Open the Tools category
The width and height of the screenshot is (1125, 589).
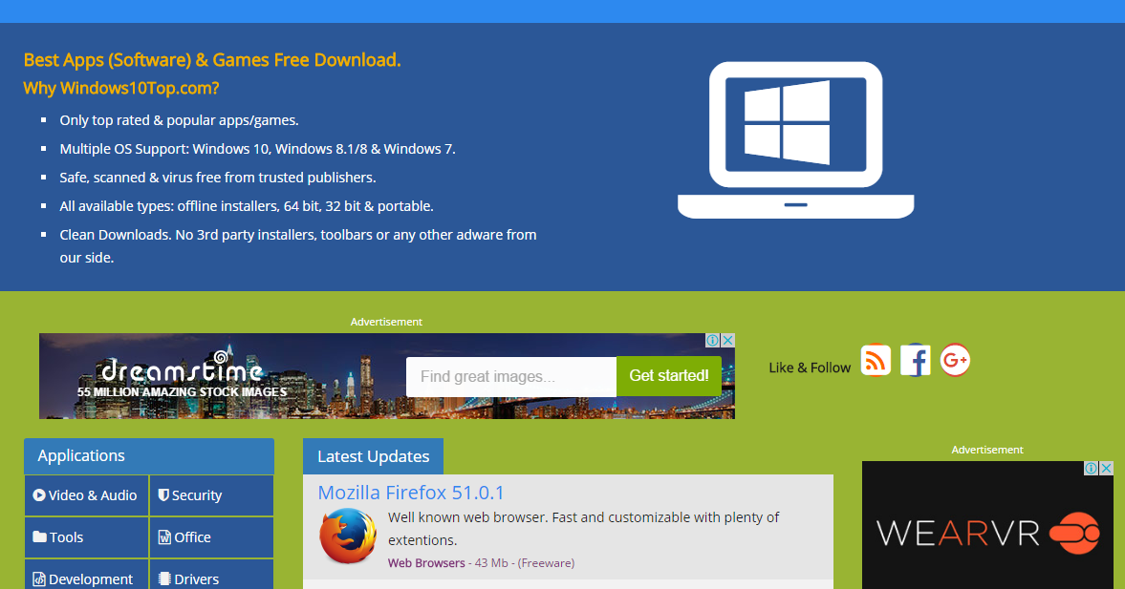pos(86,537)
